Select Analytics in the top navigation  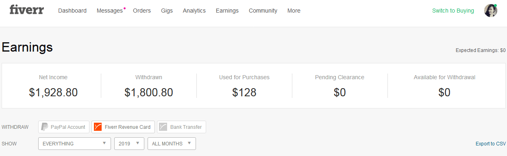click(194, 11)
